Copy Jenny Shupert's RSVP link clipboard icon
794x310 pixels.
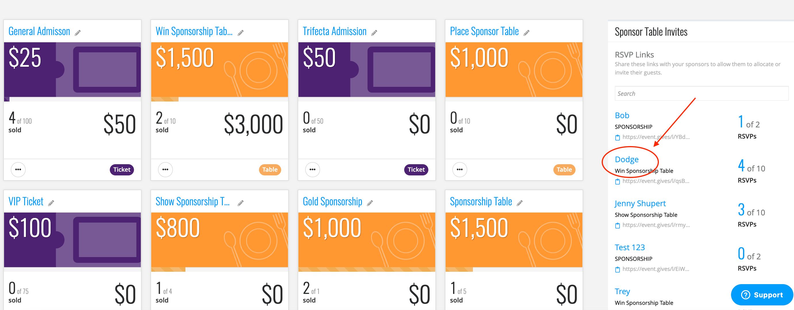pos(617,226)
